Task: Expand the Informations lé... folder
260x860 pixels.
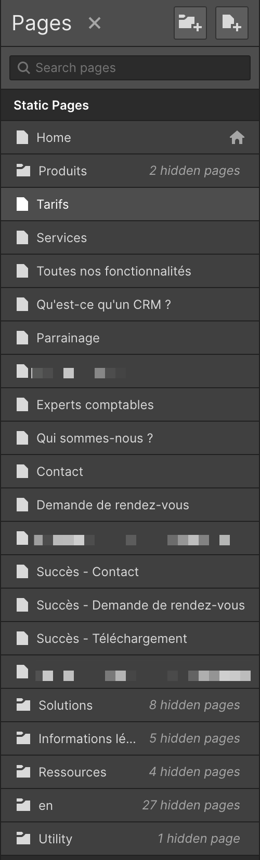Action: click(130, 738)
